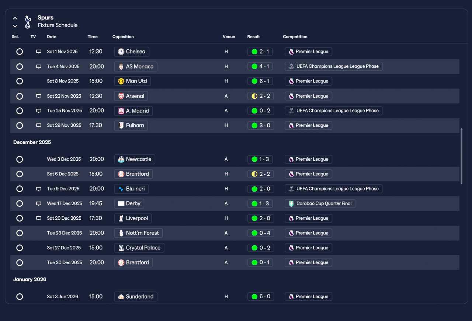Viewport: 472px width, 321px height.
Task: Select the radio circle for Fulham fixture
Action: (x=20, y=125)
